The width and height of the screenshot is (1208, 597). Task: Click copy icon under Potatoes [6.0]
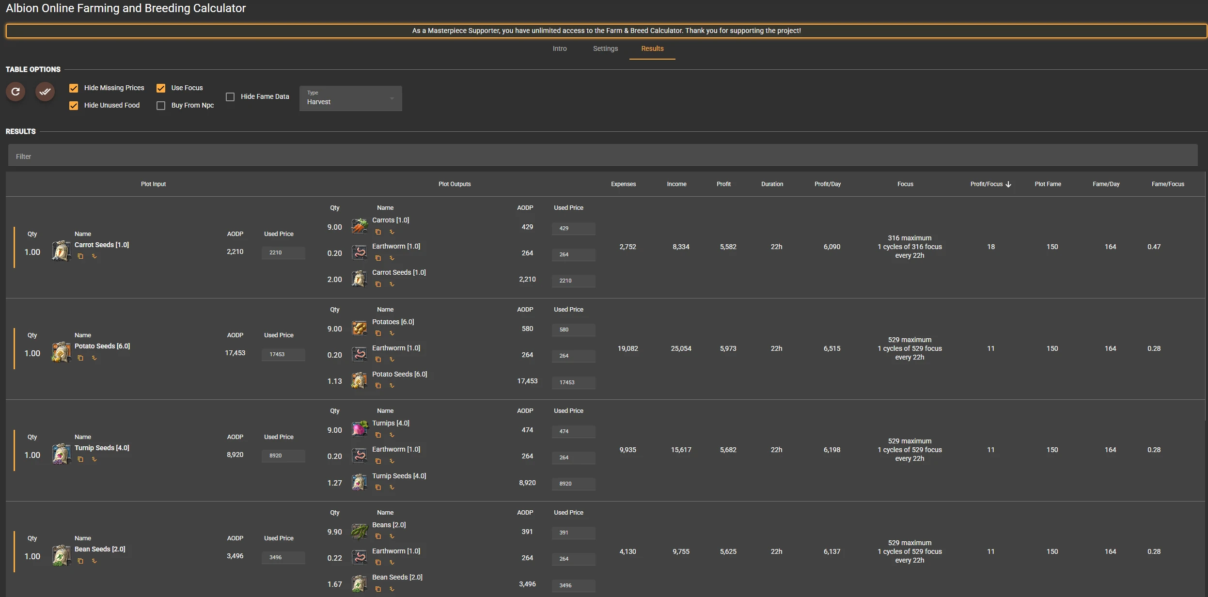[378, 333]
